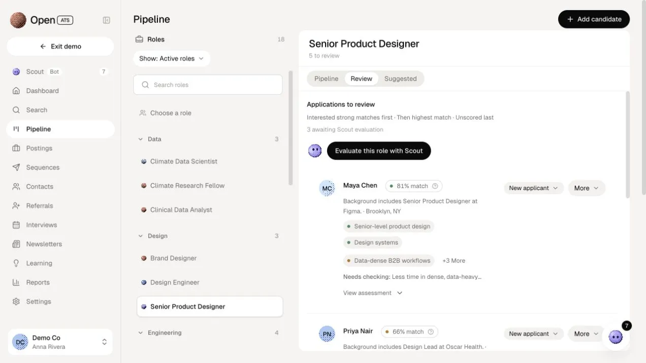Viewport: 646px width, 363px height.
Task: Click the 66% match badge
Action: 409,332
